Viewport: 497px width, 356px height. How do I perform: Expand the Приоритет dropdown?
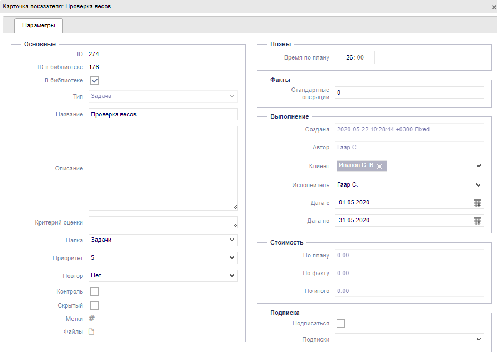[163, 258]
